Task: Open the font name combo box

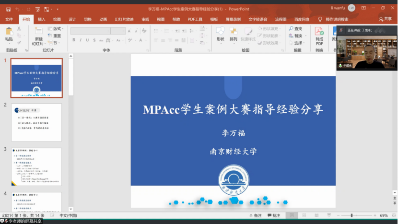Action: (x=91, y=31)
